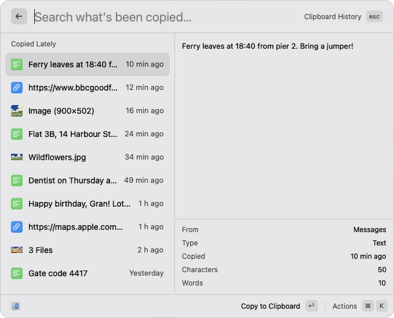
Task: Select the https://www.bbcgoodf... entry
Action: (87, 88)
